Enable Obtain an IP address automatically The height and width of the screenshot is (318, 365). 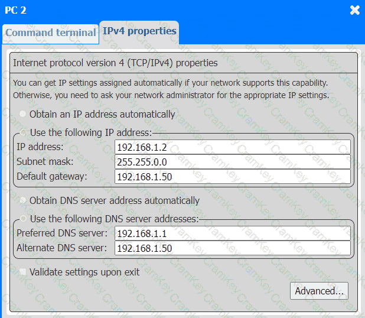tap(23, 114)
